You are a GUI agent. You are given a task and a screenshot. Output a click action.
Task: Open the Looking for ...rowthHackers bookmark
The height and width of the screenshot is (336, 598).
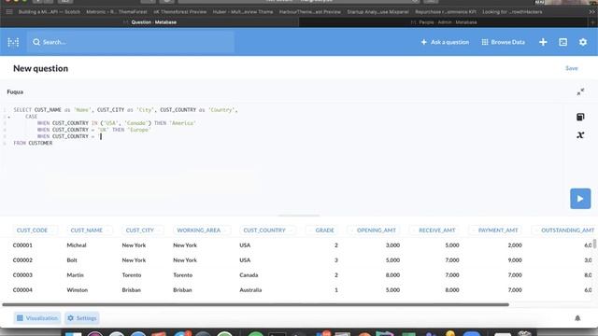pos(512,12)
